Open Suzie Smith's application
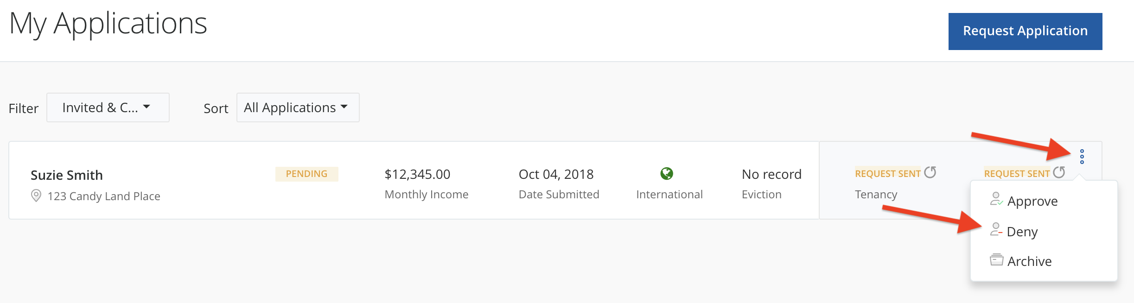 coord(67,175)
